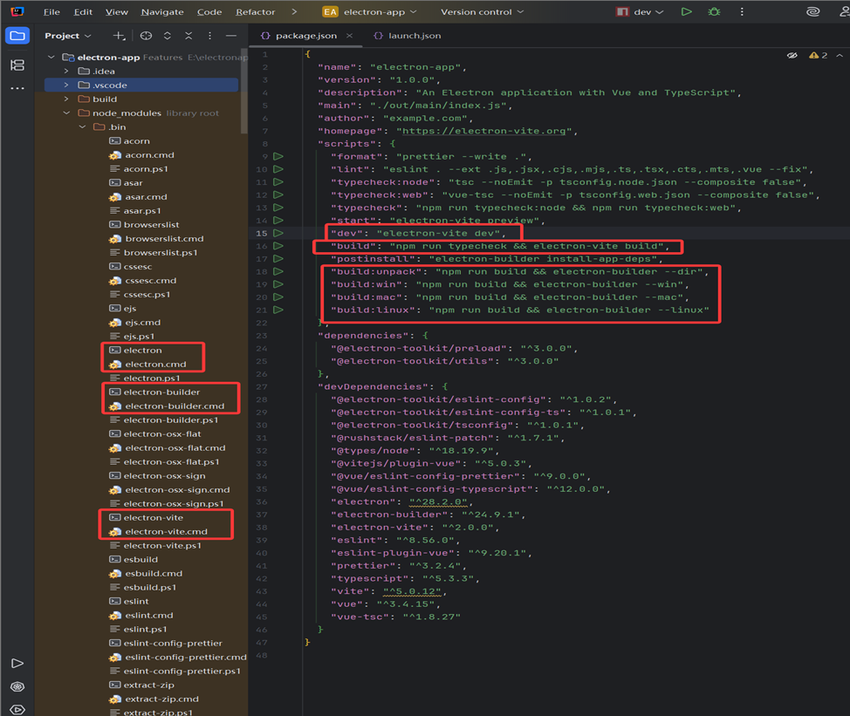Open the View menu

[117, 12]
